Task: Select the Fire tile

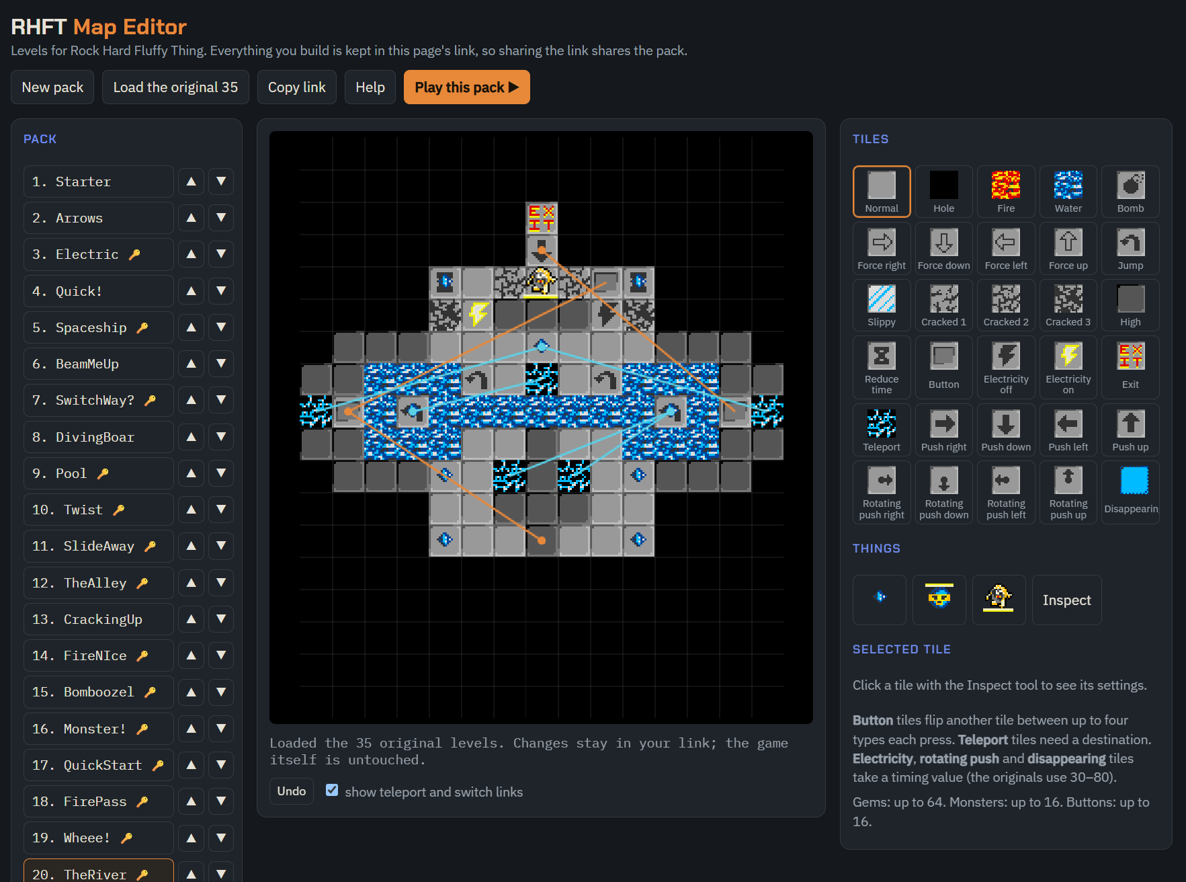Action: click(1006, 192)
